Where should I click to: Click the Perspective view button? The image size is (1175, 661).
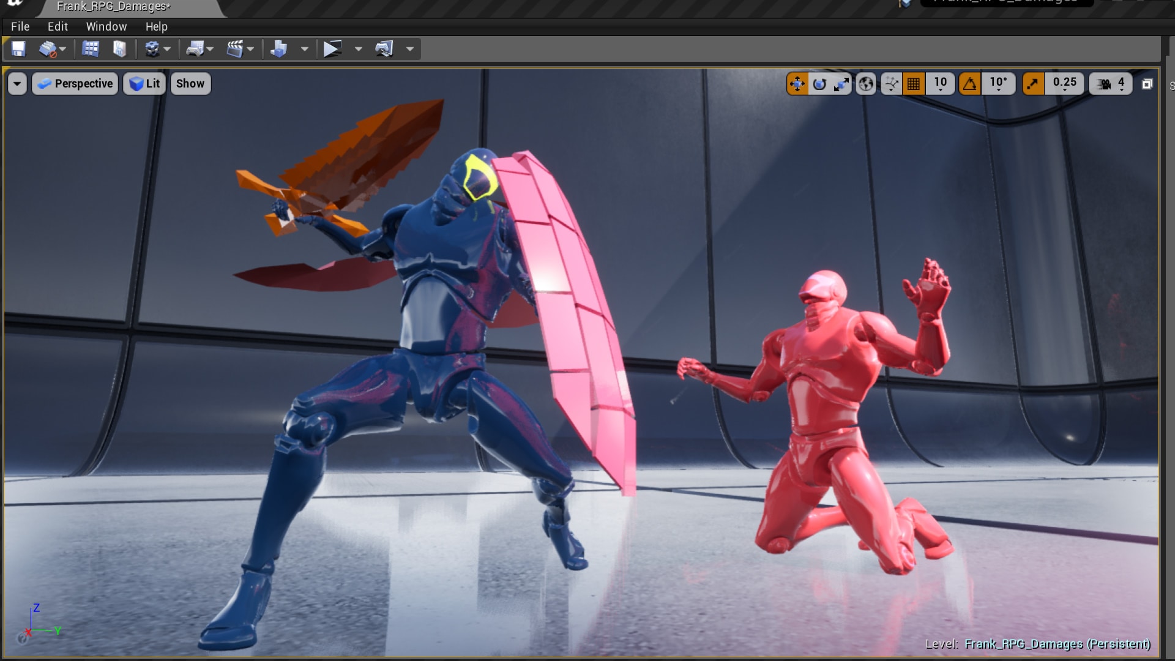click(x=75, y=84)
